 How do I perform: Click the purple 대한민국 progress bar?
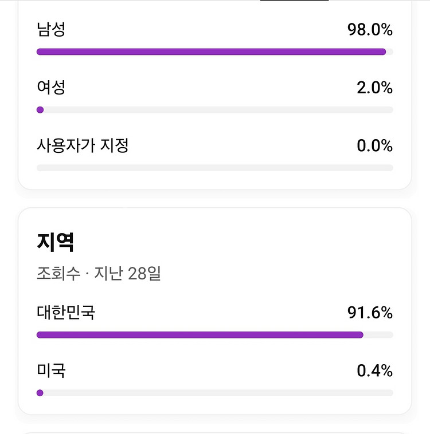pyautogui.click(x=200, y=335)
